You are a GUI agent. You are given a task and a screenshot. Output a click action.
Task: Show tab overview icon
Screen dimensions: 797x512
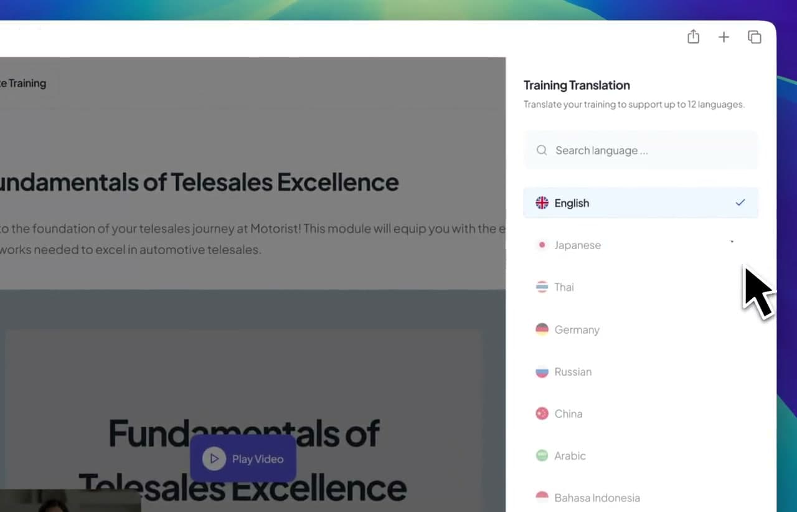pyautogui.click(x=754, y=37)
